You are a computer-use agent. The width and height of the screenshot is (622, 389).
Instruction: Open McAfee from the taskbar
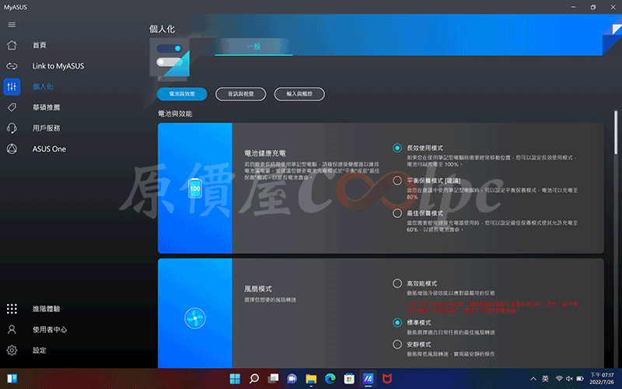point(387,379)
